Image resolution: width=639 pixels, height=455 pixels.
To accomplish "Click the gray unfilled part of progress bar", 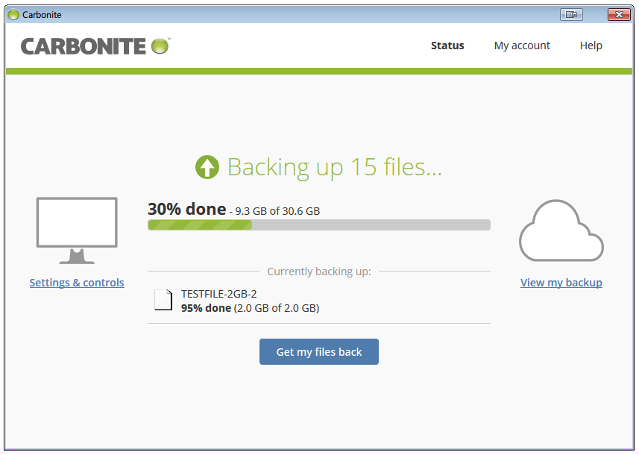I will (371, 225).
